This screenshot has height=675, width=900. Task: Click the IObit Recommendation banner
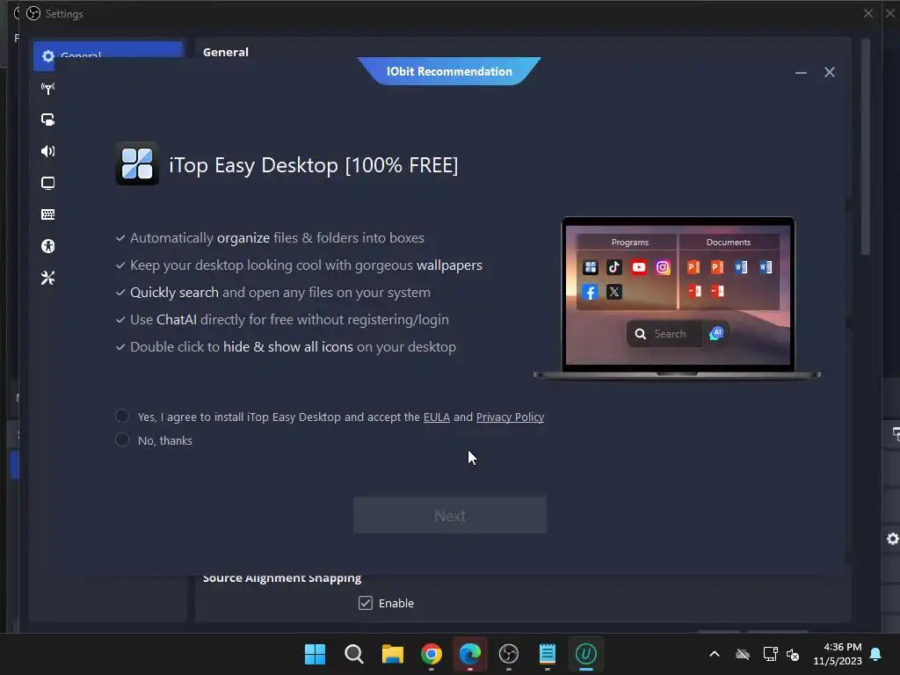click(x=449, y=71)
